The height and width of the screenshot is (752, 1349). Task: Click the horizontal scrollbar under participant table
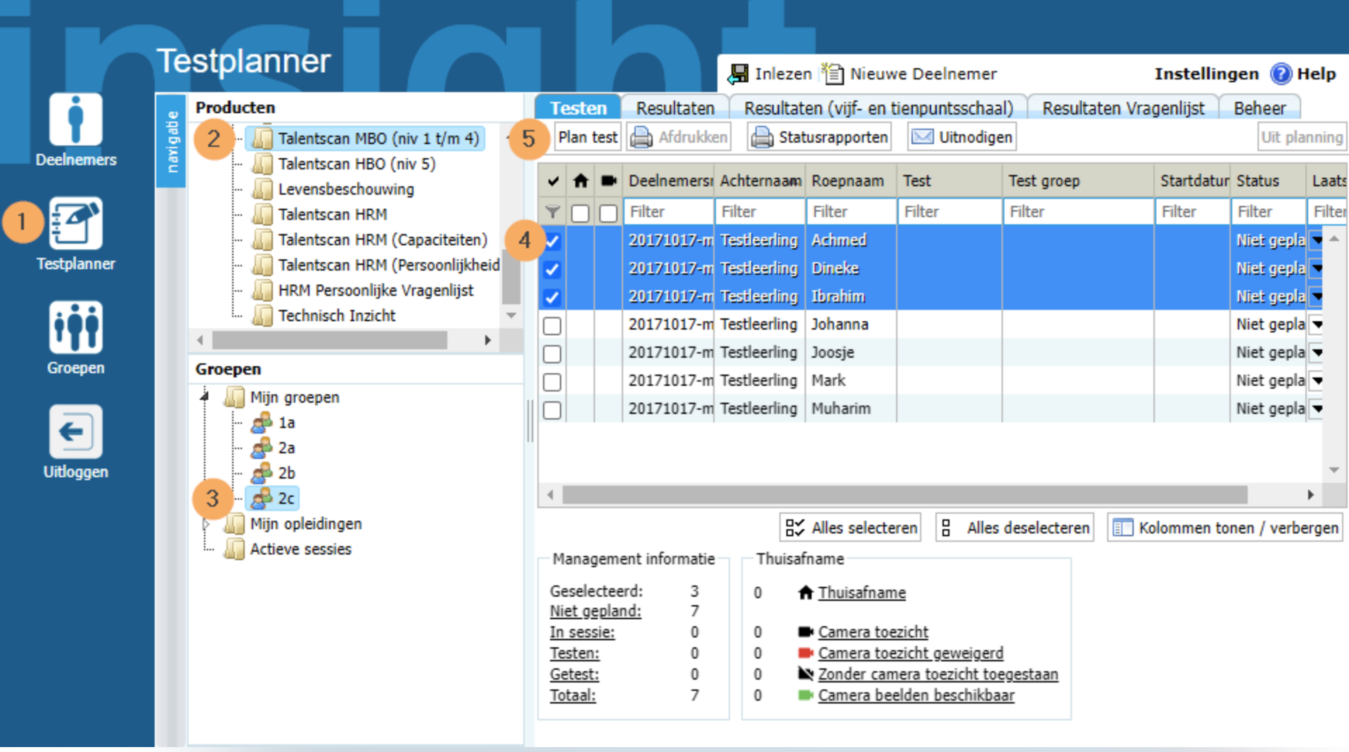(x=904, y=495)
